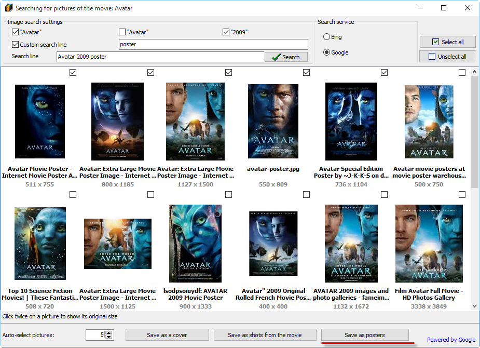Click the "3338 x 3849" size text
The width and height of the screenshot is (480, 348).
pyautogui.click(x=429, y=306)
